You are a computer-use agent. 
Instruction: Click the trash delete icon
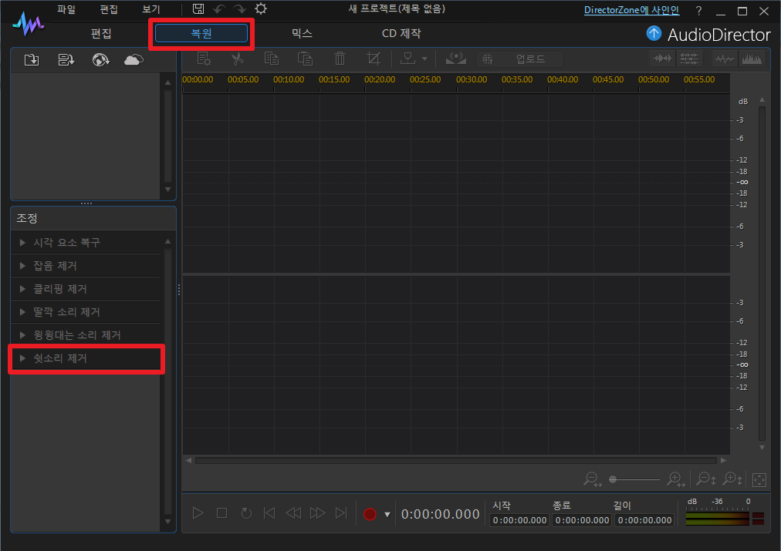[x=340, y=59]
